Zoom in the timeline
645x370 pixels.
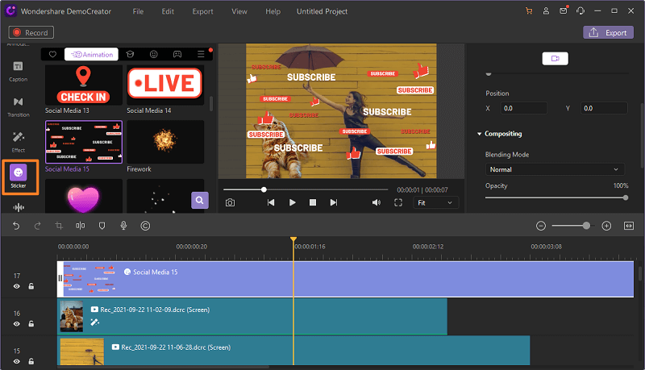(x=606, y=226)
